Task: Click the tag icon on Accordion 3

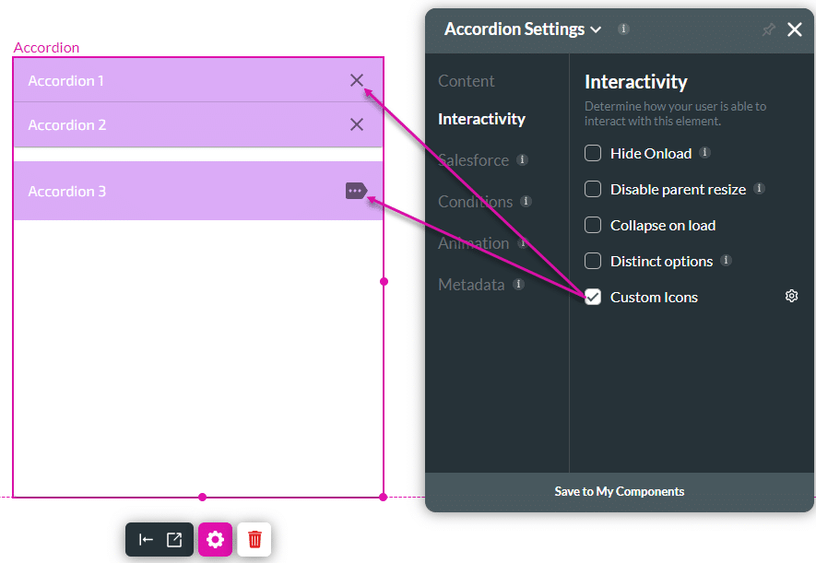Action: tap(356, 191)
